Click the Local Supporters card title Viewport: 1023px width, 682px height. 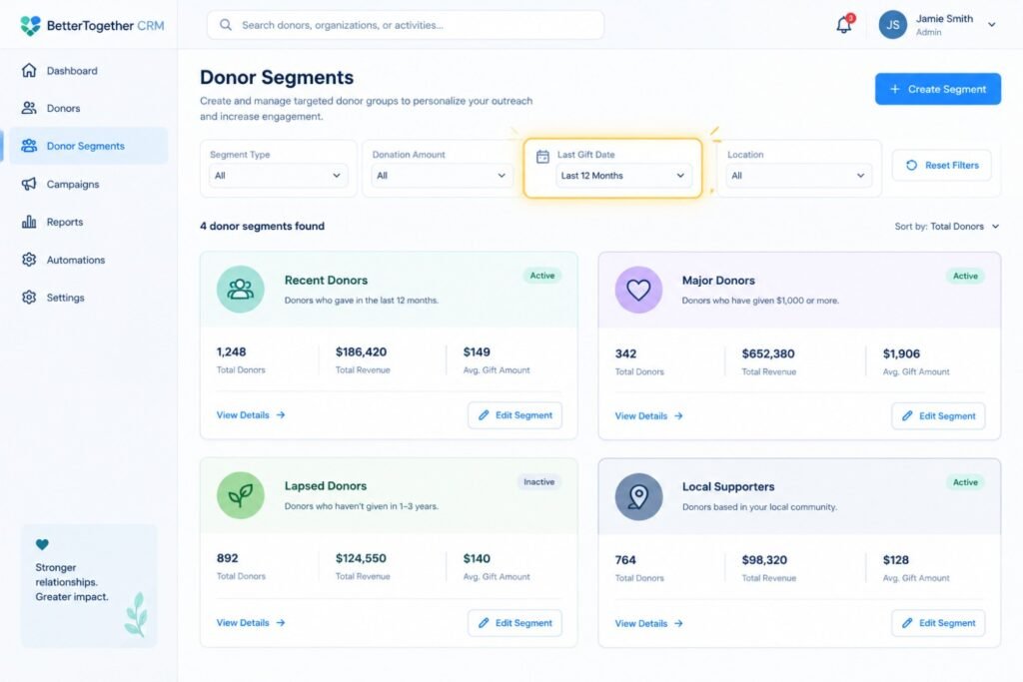[728, 486]
